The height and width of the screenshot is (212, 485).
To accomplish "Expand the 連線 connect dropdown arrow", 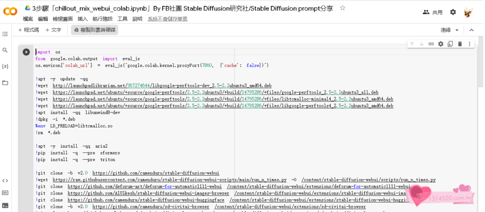I will (457, 30).
